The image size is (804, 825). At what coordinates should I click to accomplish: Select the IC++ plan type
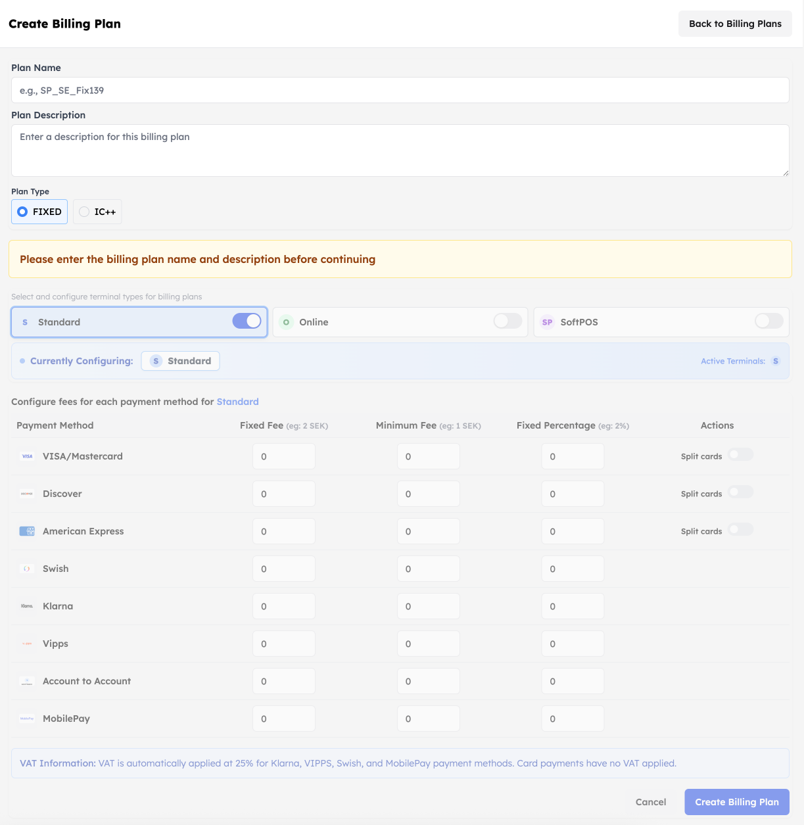[x=97, y=212]
